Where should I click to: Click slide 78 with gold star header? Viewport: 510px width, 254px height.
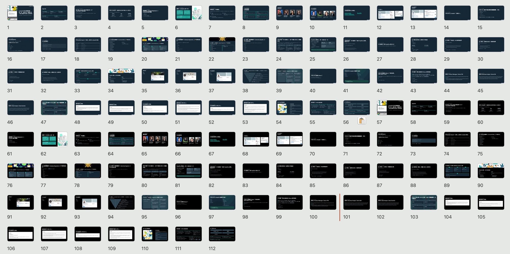tap(87, 171)
